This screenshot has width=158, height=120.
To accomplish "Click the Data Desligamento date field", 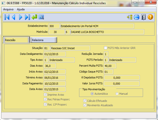I will (55, 54).
